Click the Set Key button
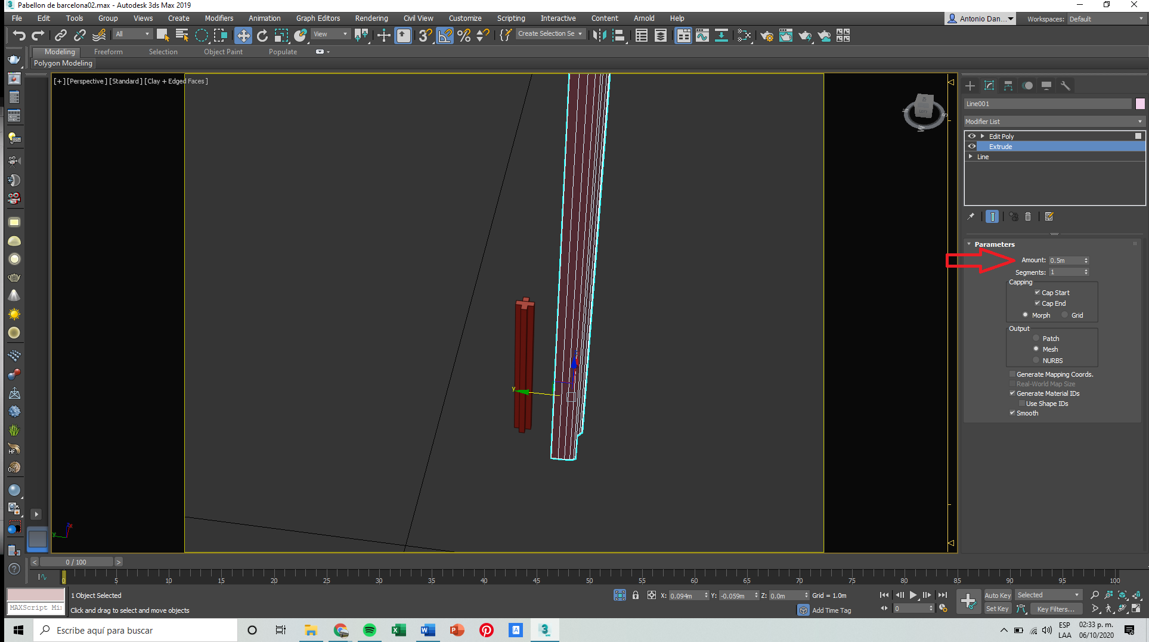 point(998,609)
